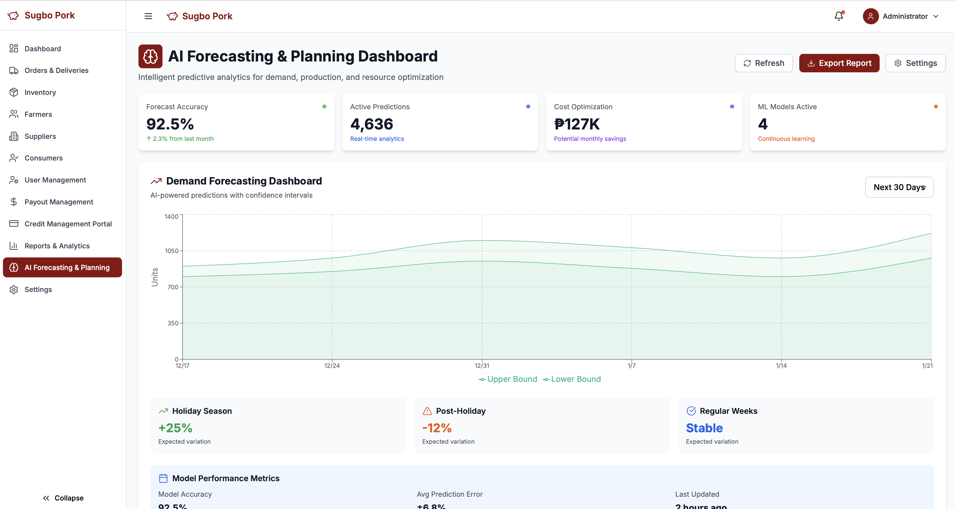This screenshot has width=955, height=509.
Task: Toggle the hamburger menu icon
Action: point(148,16)
